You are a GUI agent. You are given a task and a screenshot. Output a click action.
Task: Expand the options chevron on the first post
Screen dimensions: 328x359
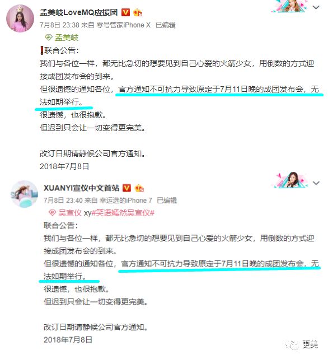click(316, 7)
